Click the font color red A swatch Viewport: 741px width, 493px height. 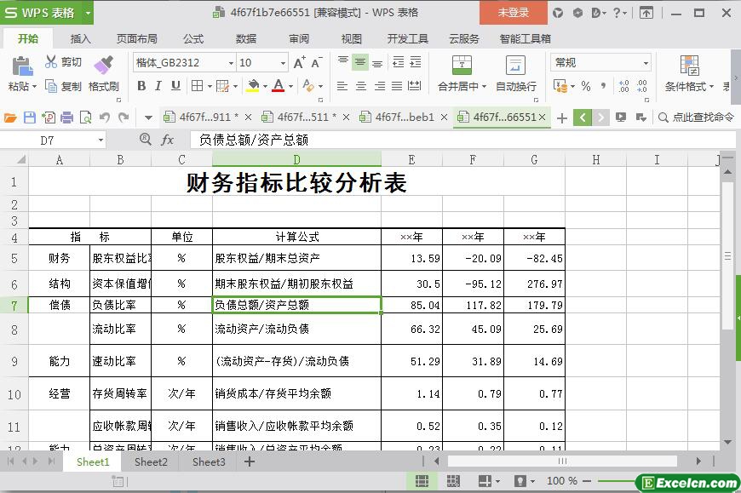(278, 86)
